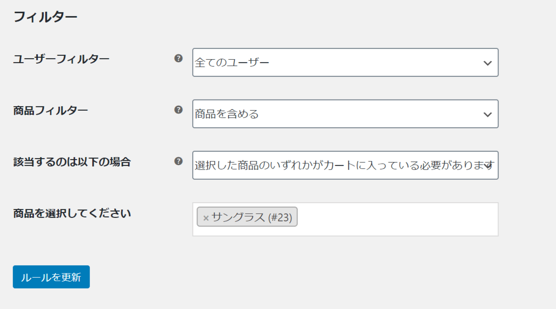556x309 pixels.
Task: Open the ユーザーフィルター dropdown
Action: tap(345, 62)
